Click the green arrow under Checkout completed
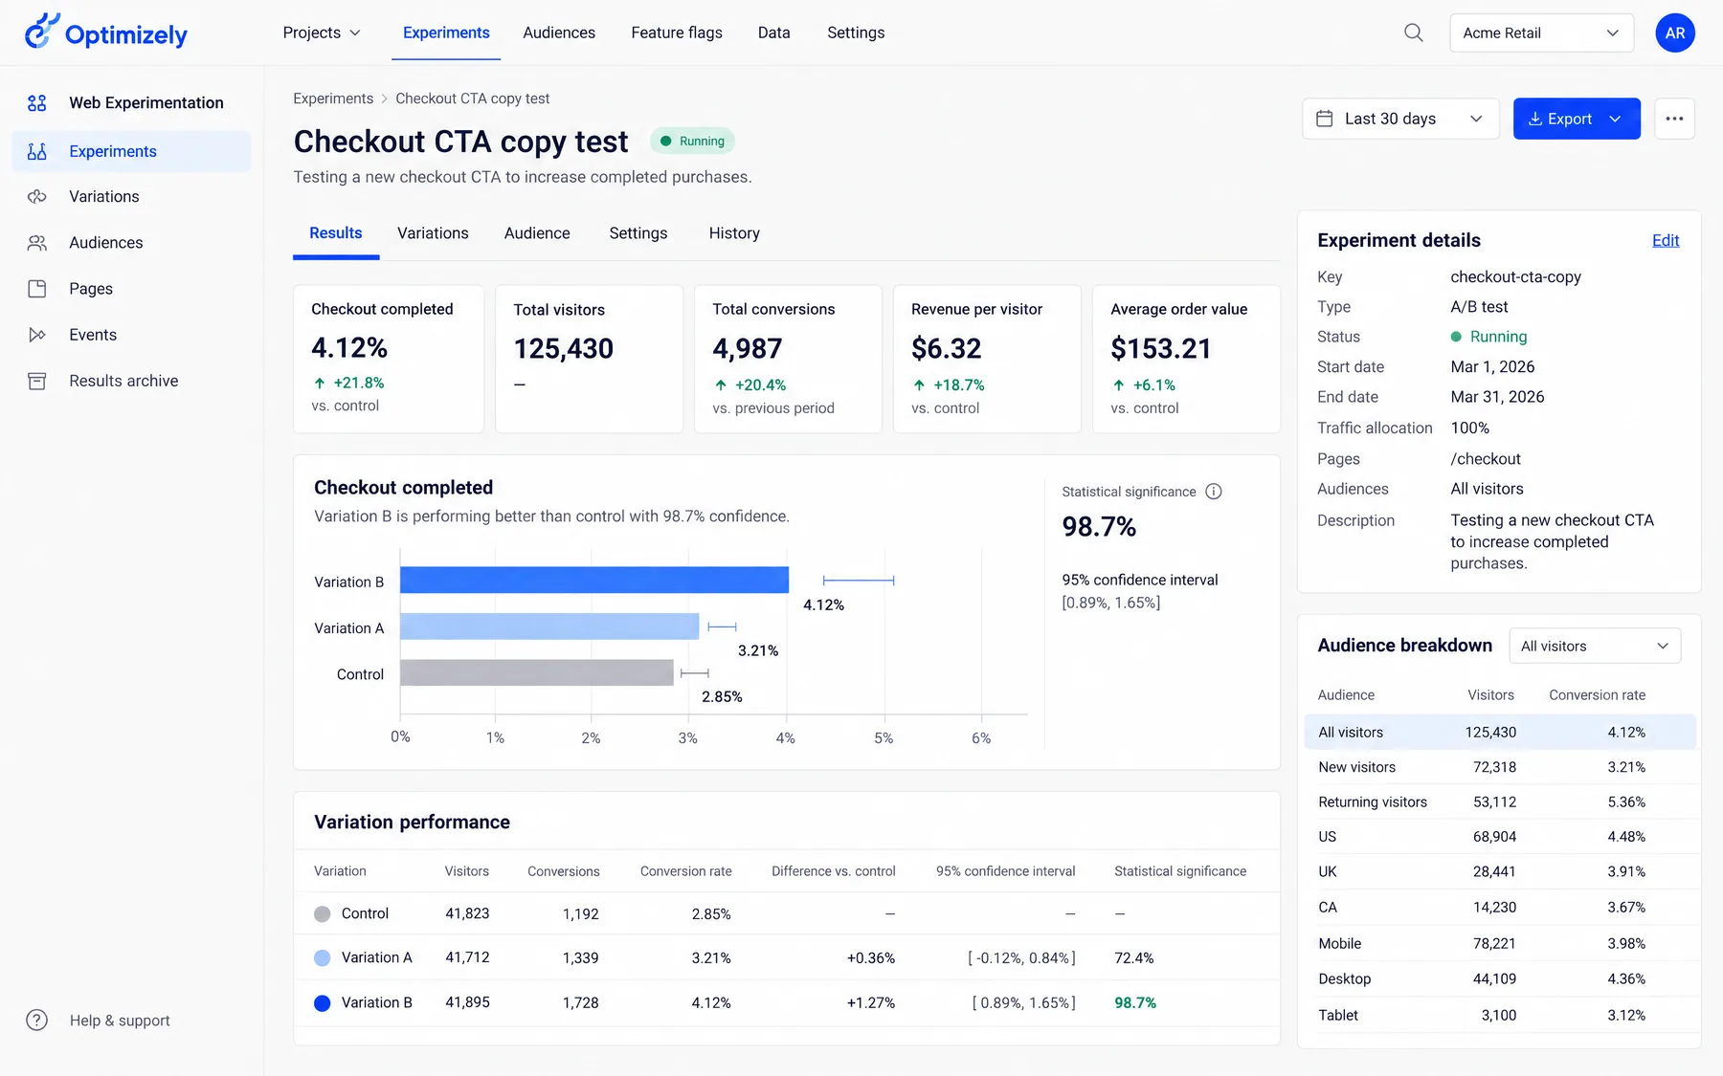Viewport: 1723px width, 1076px height. (x=320, y=383)
